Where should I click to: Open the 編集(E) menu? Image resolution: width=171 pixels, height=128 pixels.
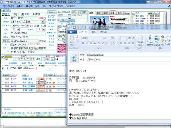pyautogui.click(x=20, y=6)
